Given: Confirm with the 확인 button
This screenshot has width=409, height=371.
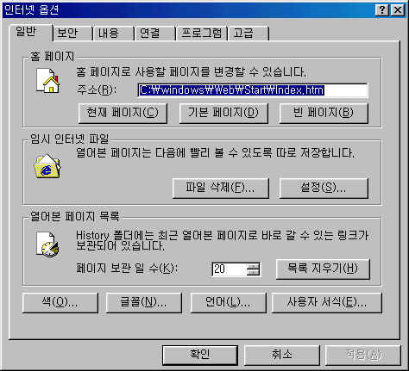Looking at the screenshot, I should 200,355.
